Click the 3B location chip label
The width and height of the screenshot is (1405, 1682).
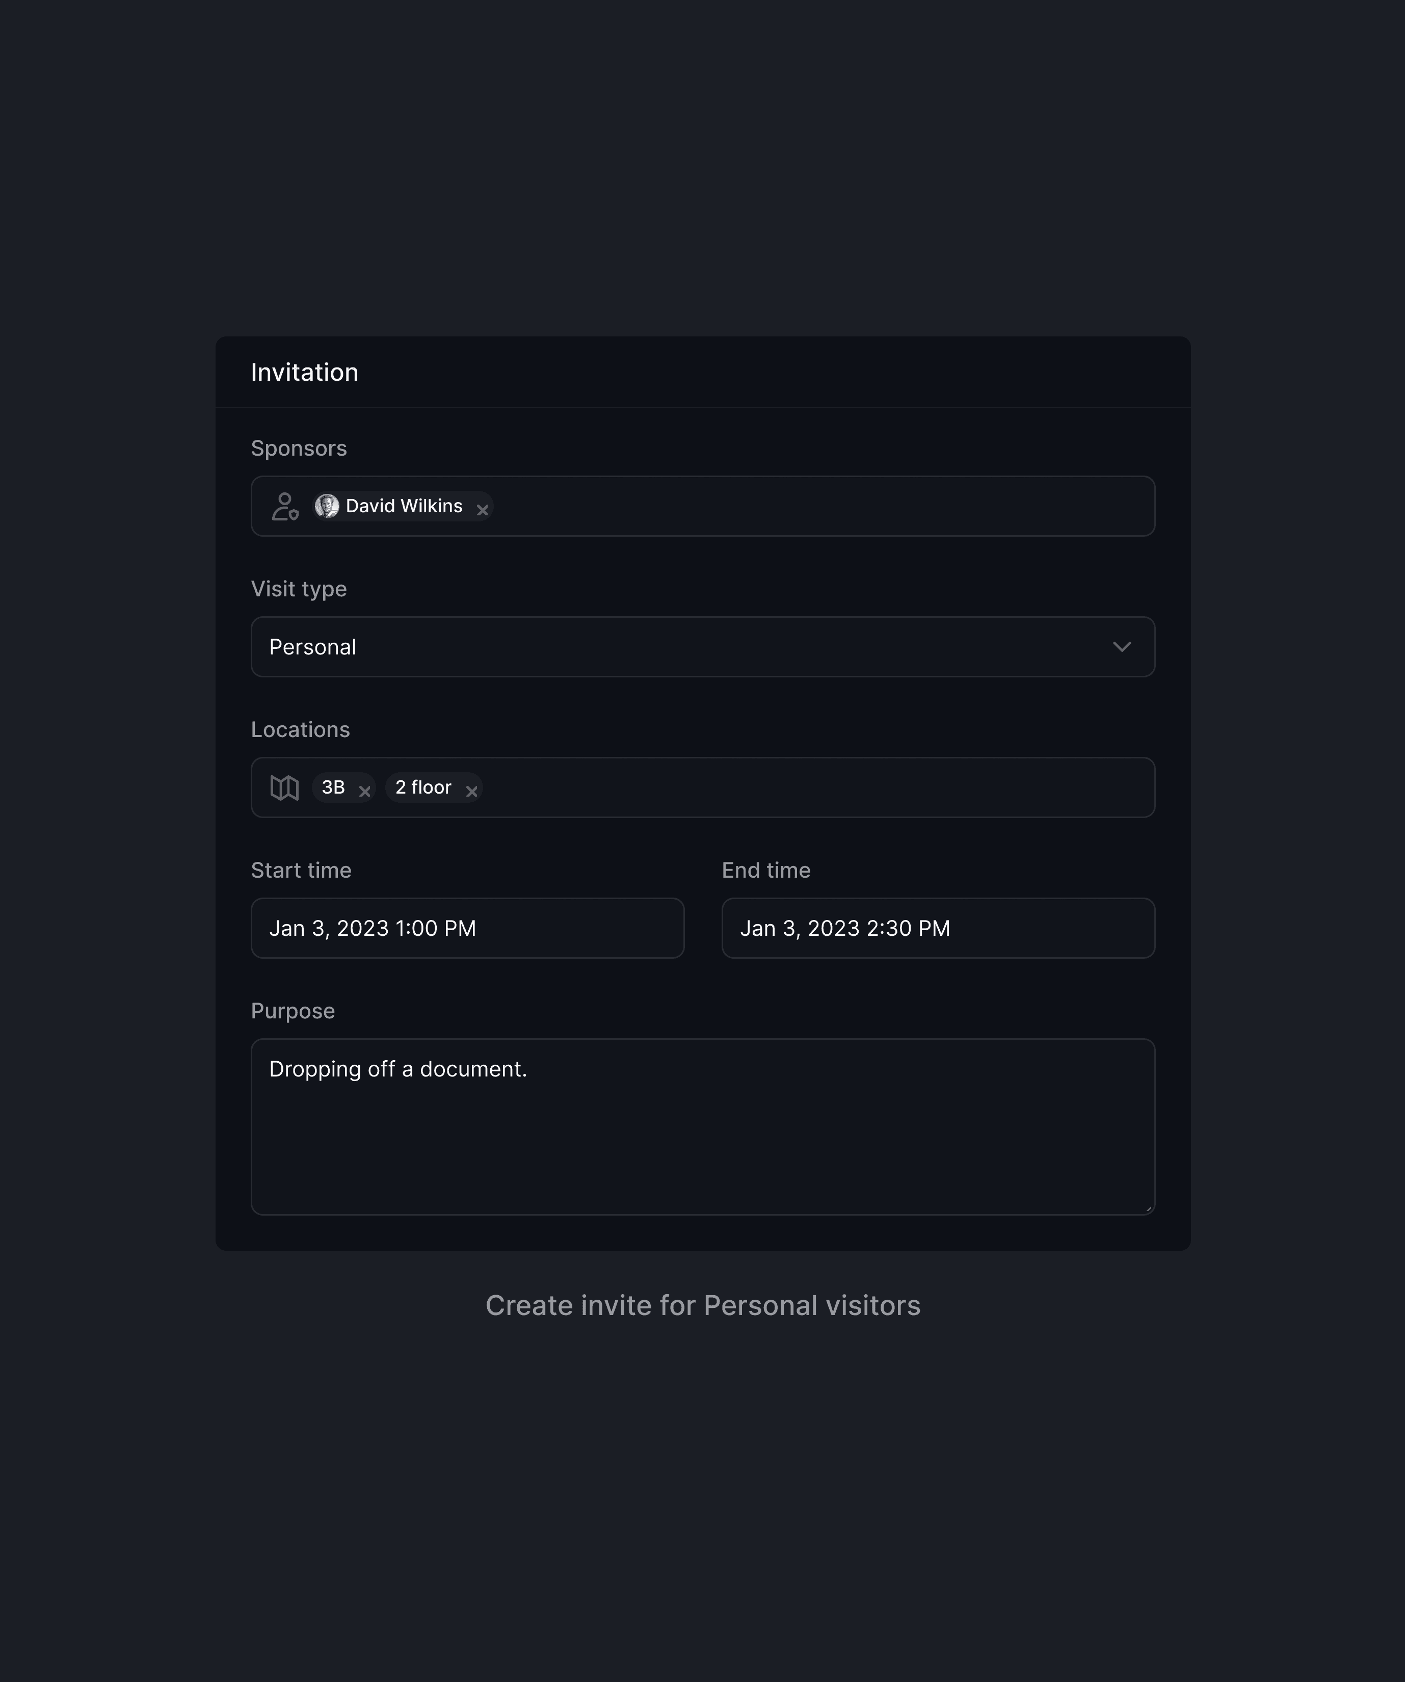[333, 787]
